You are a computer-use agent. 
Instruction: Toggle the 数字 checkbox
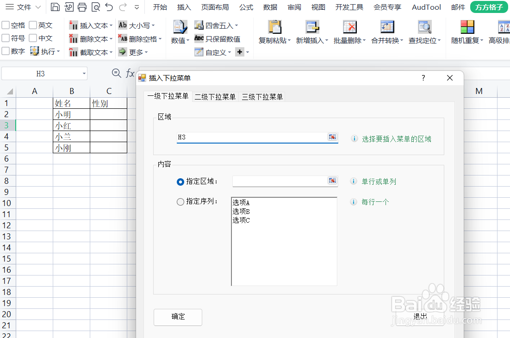(x=6, y=51)
